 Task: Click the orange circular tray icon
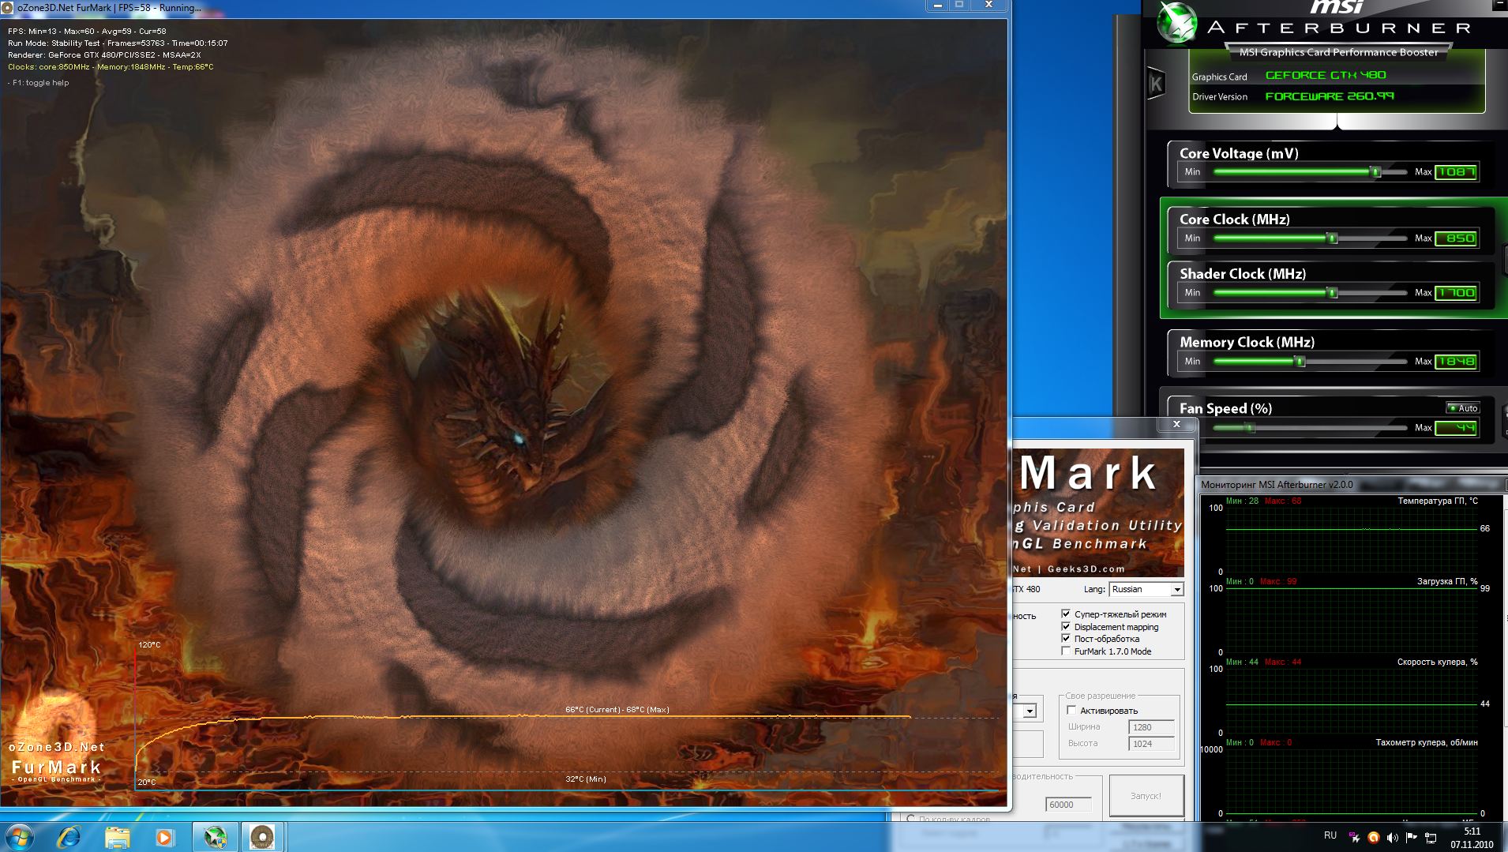(x=1373, y=838)
